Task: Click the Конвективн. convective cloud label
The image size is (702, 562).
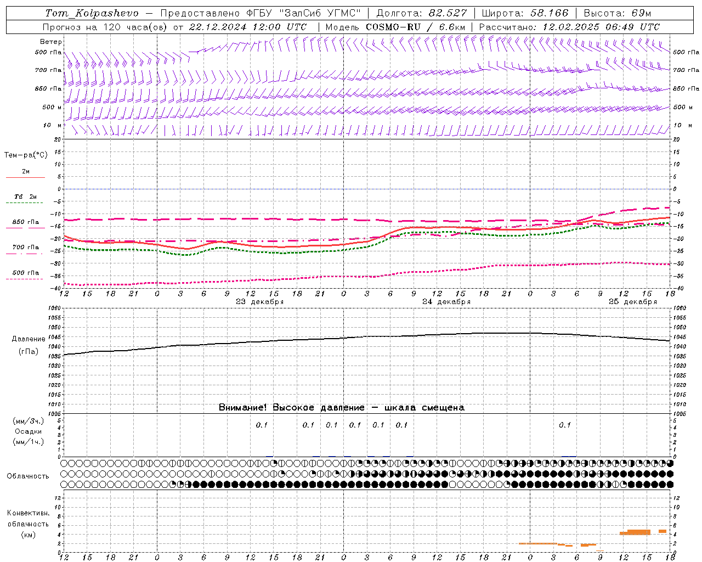Action: coord(28,513)
